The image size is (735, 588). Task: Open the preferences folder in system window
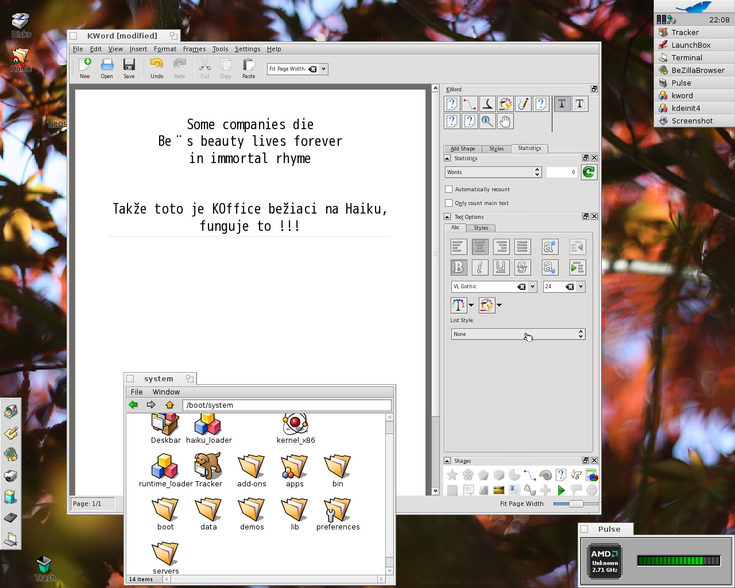click(x=338, y=514)
